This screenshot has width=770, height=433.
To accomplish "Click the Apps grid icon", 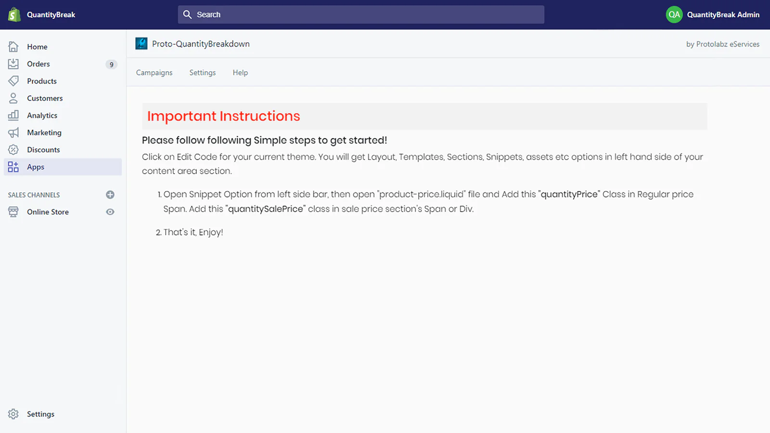I will tap(13, 167).
